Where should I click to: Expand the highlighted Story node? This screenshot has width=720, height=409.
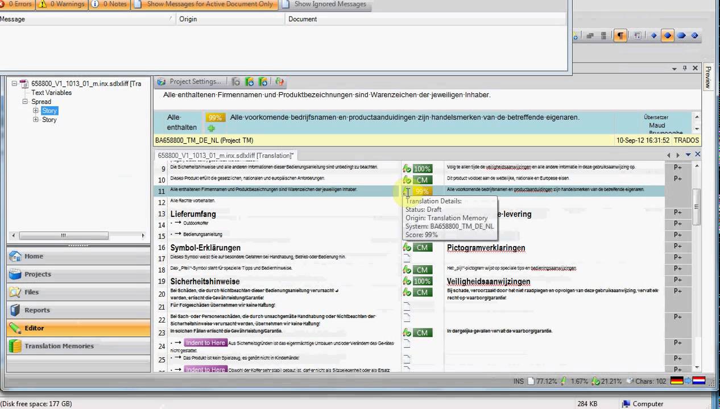[x=36, y=111]
